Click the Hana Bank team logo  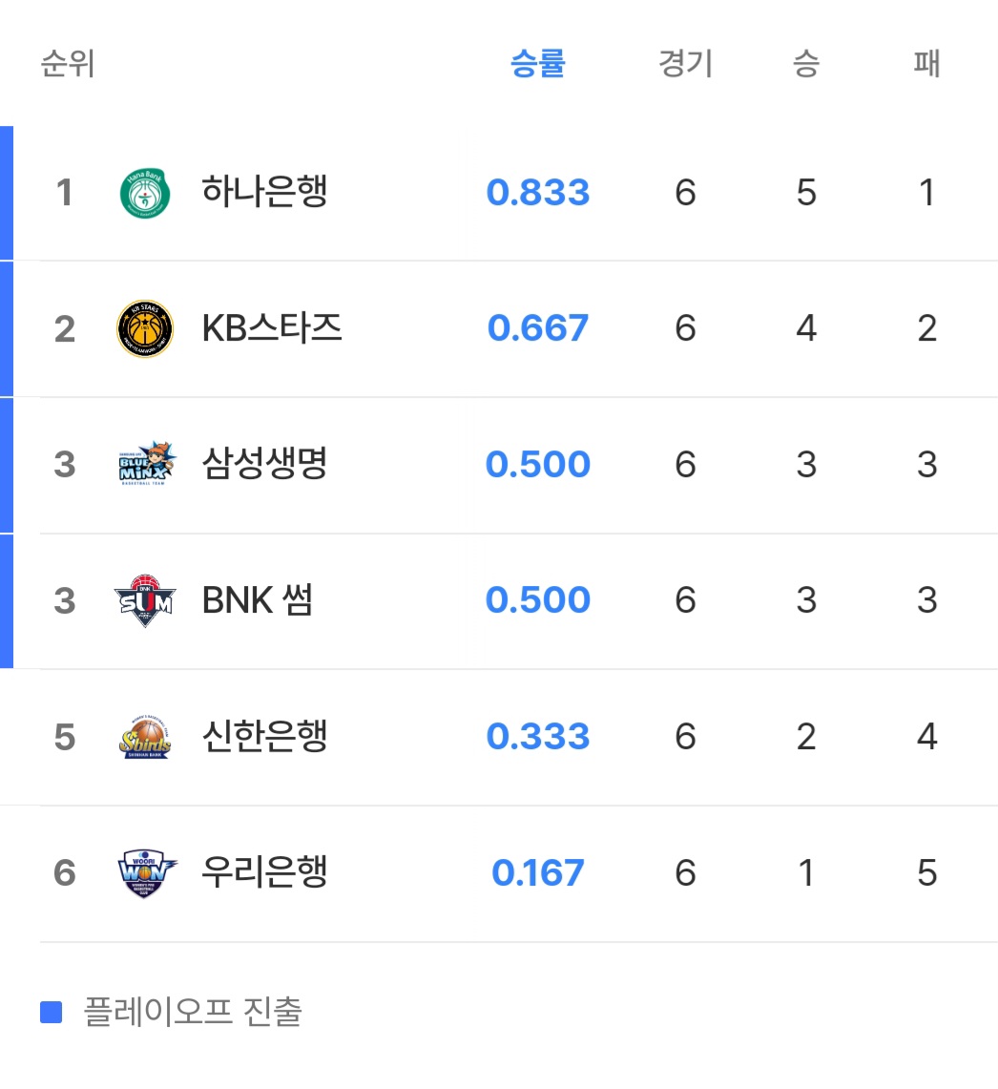pyautogui.click(x=145, y=193)
